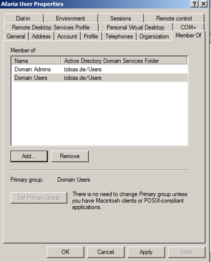211x262 pixels.
Task: Select the Domain Users group row
Action: pyautogui.click(x=100, y=78)
